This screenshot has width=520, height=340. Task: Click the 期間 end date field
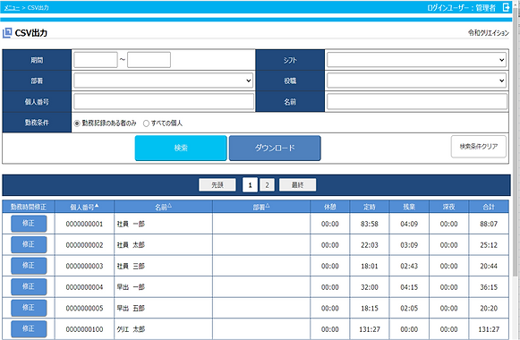pyautogui.click(x=149, y=60)
